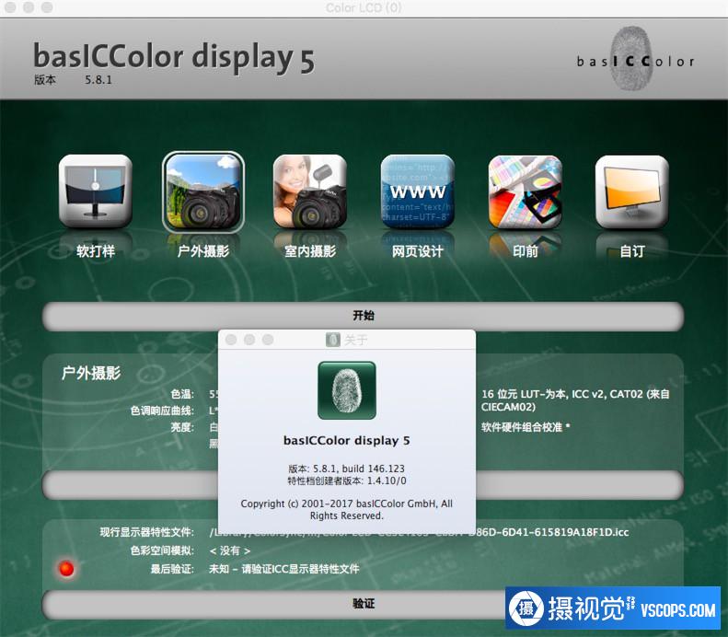The image size is (728, 637).
Task: Select the 室内摄影 indoor photography preset icon
Action: click(x=310, y=191)
